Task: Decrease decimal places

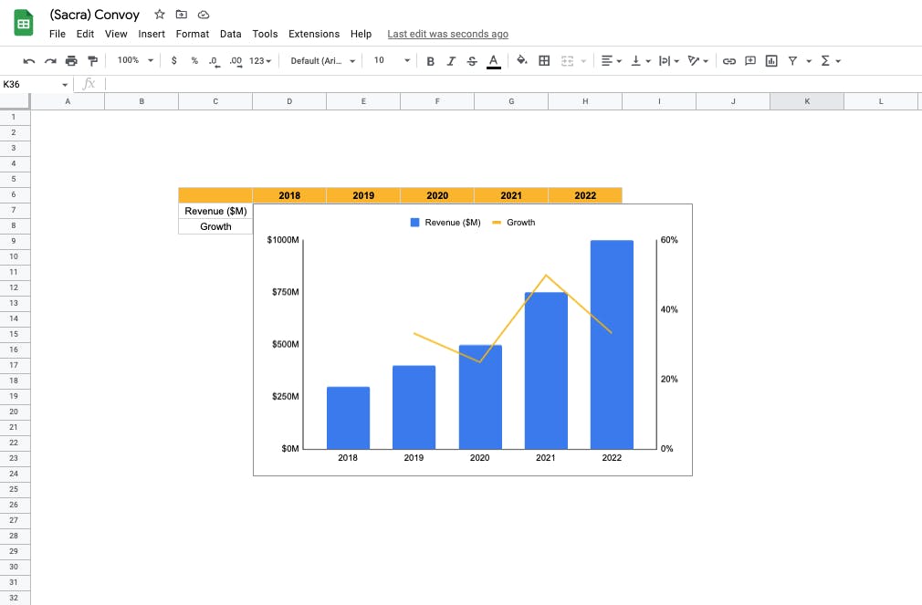Action: tap(215, 60)
